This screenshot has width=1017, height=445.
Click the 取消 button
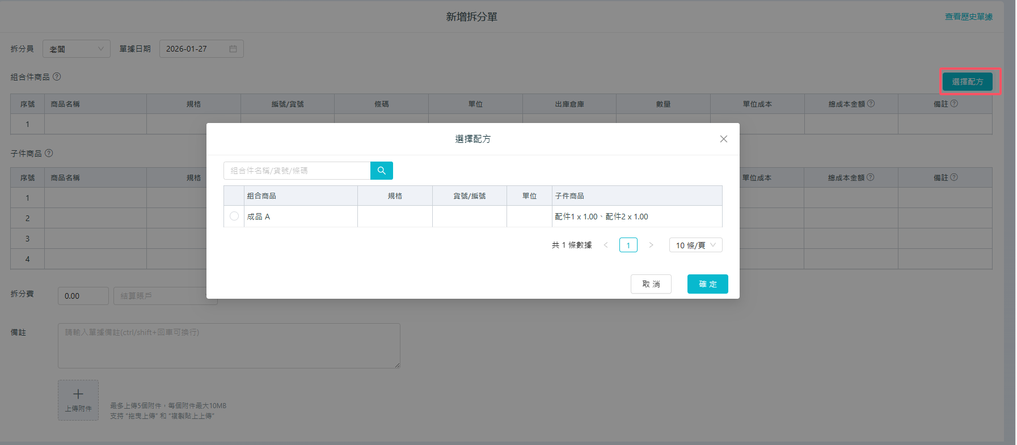click(651, 284)
